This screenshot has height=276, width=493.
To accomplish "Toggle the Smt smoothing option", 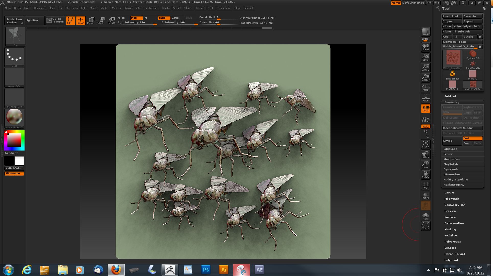I will coord(473,138).
